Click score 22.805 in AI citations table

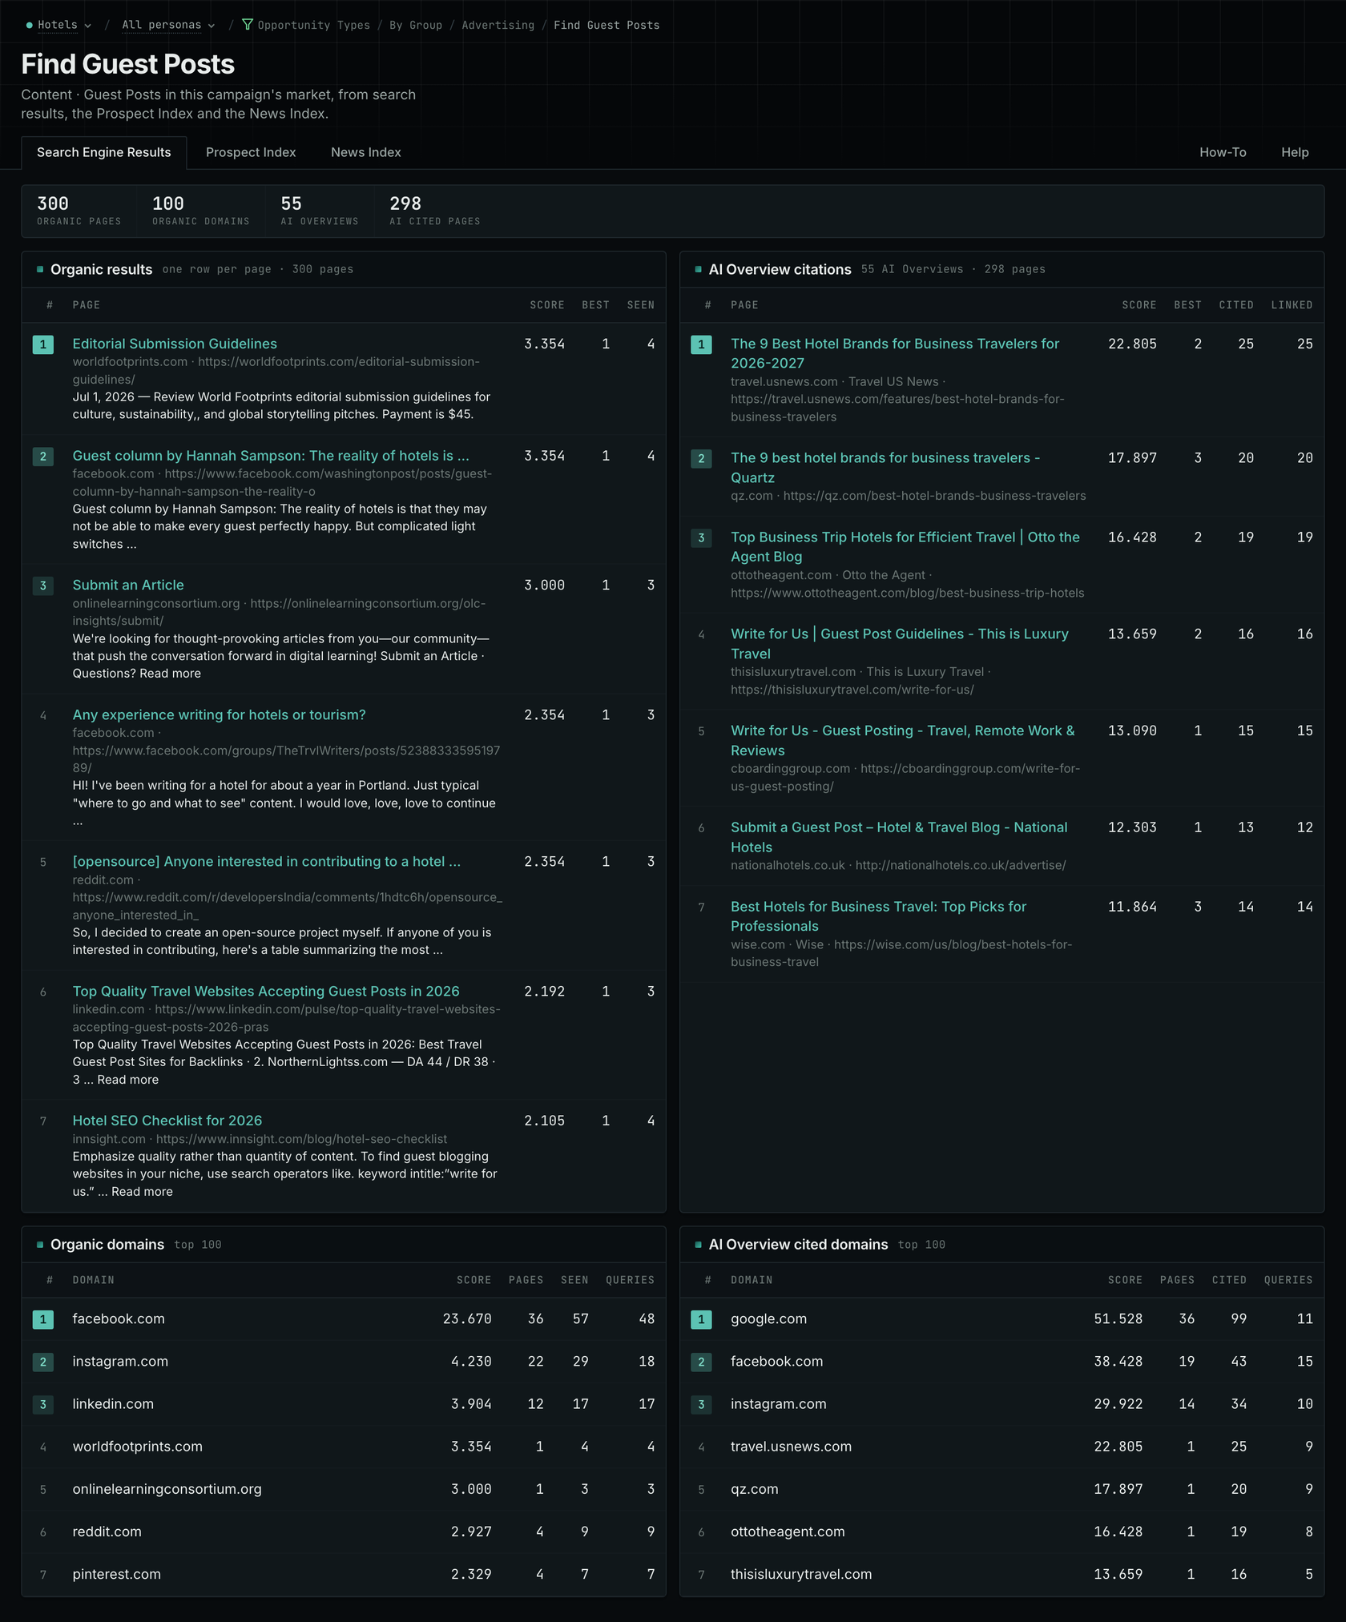point(1132,344)
